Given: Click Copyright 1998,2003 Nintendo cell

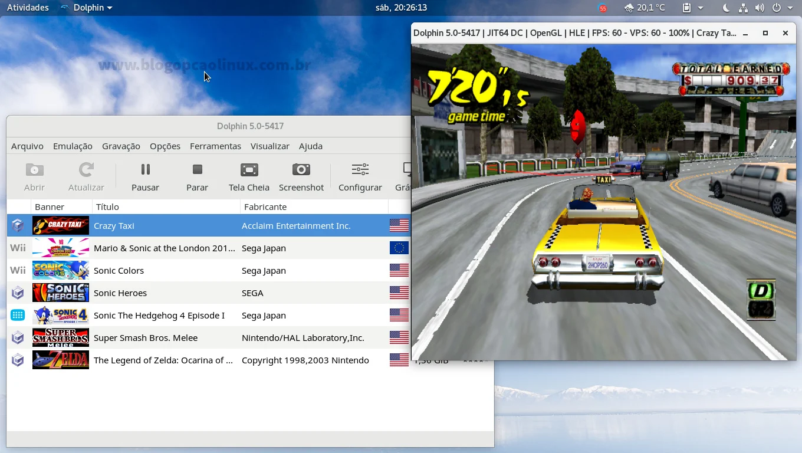Looking at the screenshot, I should pyautogui.click(x=305, y=360).
